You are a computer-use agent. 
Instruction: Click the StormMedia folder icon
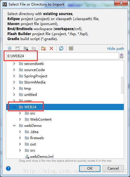[21, 82]
